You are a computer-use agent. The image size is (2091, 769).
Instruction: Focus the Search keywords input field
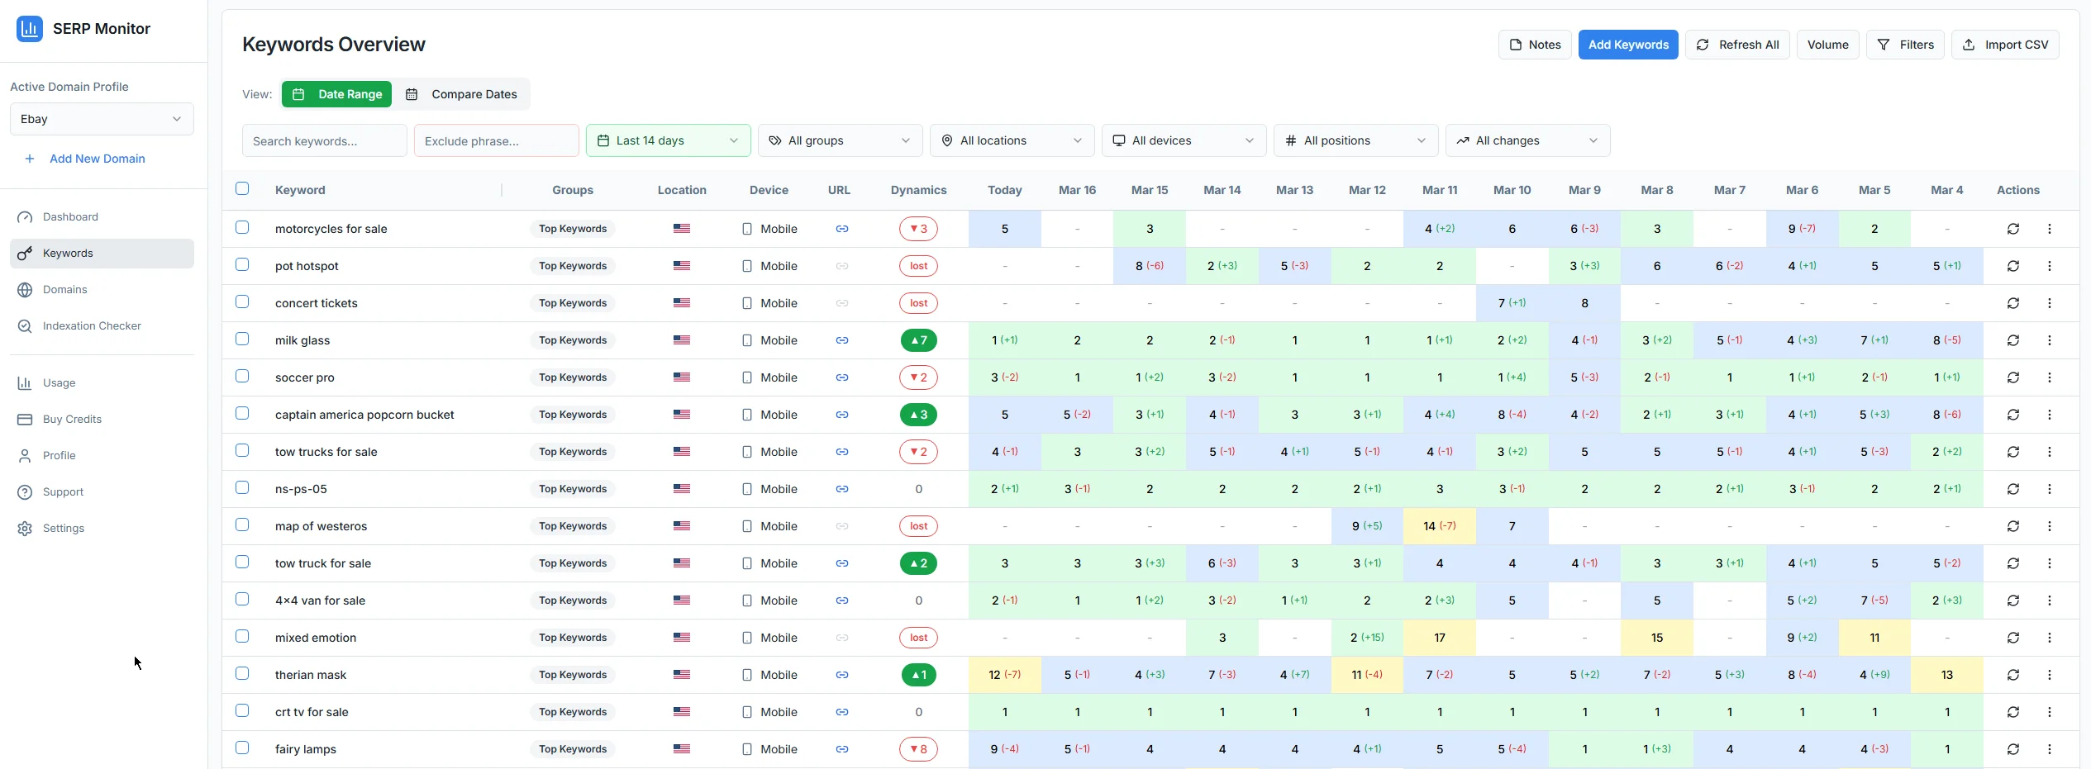(x=324, y=141)
